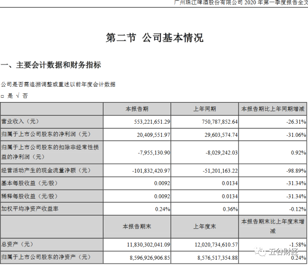The image size is (308, 265).
Task: Select value 750,787,852.64
Action: (220, 122)
